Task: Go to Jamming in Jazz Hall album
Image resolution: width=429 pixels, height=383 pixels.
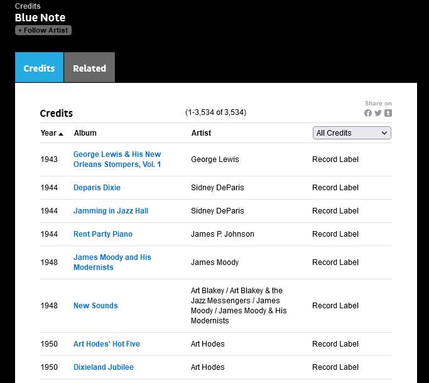Action: point(111,211)
